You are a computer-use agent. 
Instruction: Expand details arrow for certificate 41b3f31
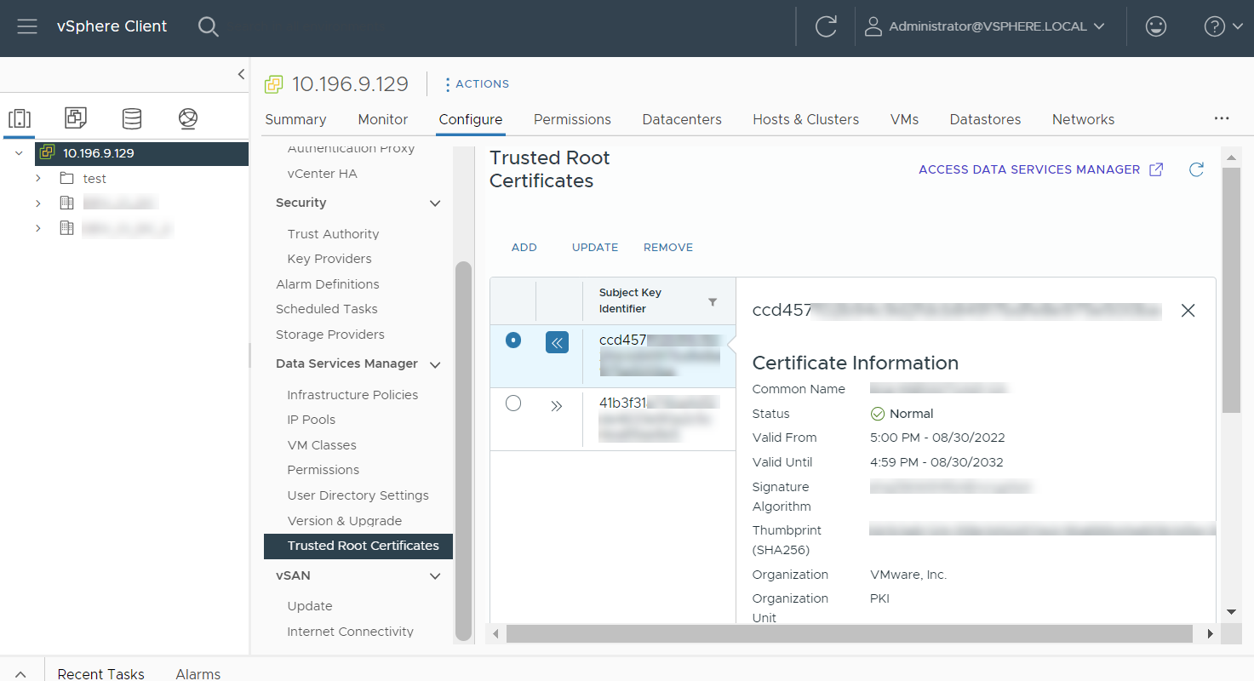click(x=557, y=406)
